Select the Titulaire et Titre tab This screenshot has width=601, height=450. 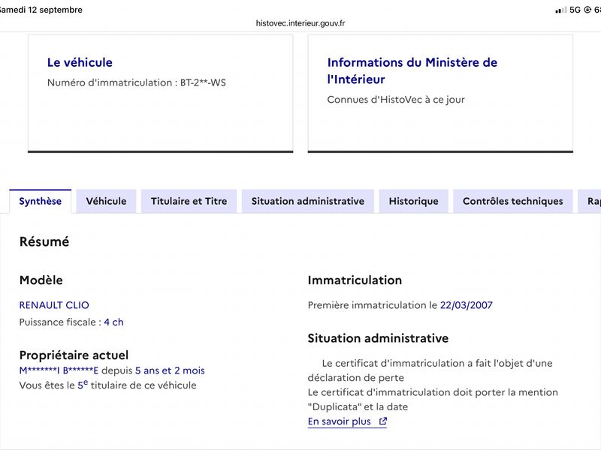pos(189,201)
